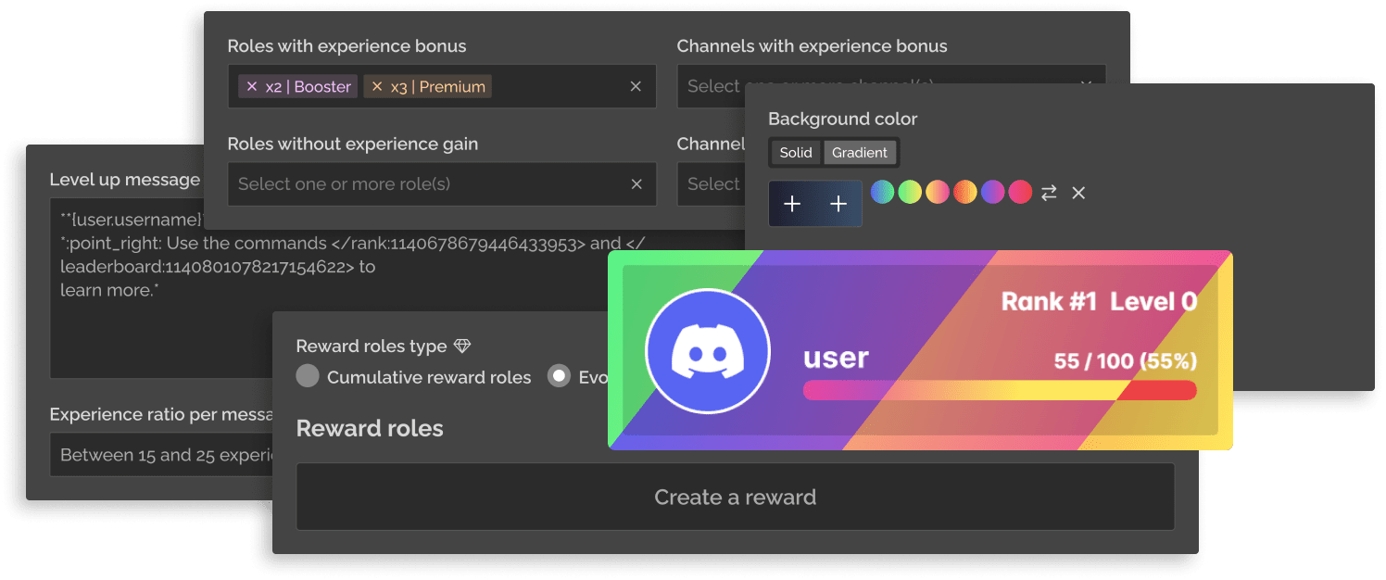Select Cumulative reward roles option
The width and height of the screenshot is (1386, 580).
(x=308, y=376)
